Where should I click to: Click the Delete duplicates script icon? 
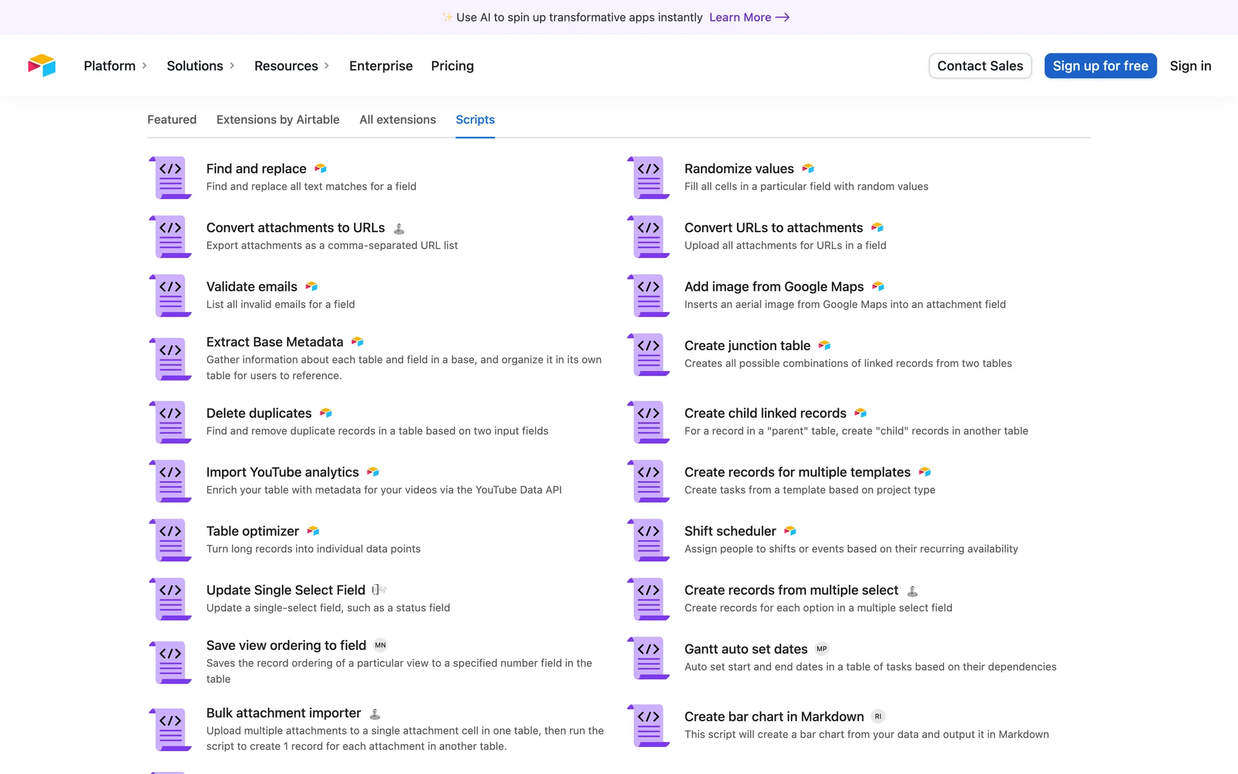[x=171, y=422]
